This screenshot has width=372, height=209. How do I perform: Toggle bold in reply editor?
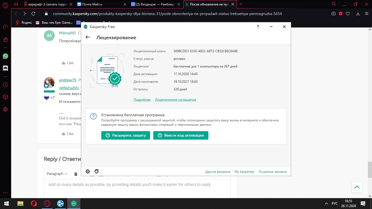click(x=76, y=174)
